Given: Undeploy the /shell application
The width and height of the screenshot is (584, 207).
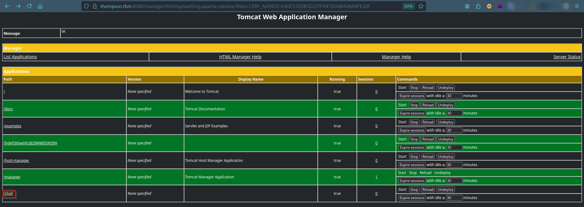Looking at the screenshot, I should [445, 190].
